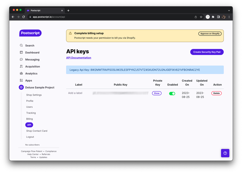Image resolution: width=242 pixels, height=173 pixels.
Task: Open the Apps grid icon
Action: 21,80
